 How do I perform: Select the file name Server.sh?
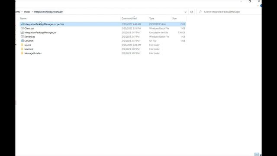[29, 41]
